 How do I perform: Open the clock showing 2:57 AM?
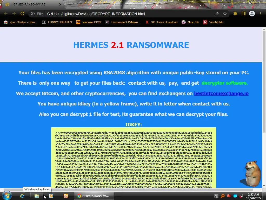coord(254,196)
